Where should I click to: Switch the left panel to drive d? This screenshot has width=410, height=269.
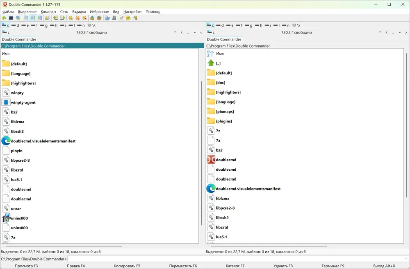tap(15, 25)
